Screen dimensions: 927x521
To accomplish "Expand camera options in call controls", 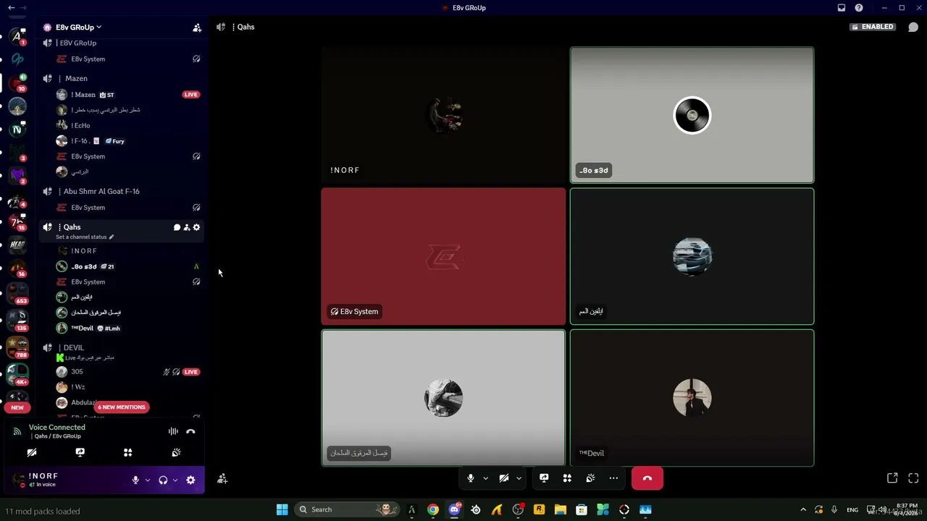I will point(519,478).
